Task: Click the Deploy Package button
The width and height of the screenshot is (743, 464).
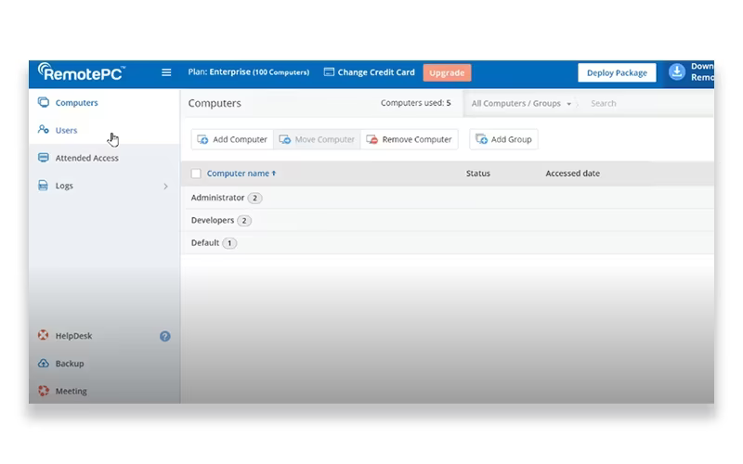Action: [x=617, y=73]
